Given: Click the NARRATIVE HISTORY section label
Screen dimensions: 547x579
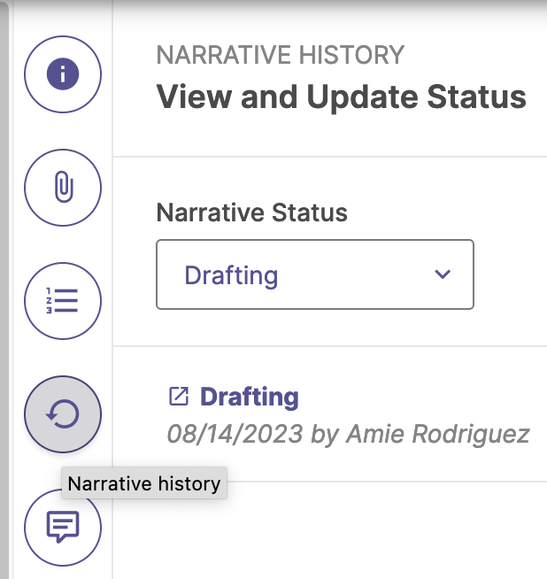Looking at the screenshot, I should [281, 55].
